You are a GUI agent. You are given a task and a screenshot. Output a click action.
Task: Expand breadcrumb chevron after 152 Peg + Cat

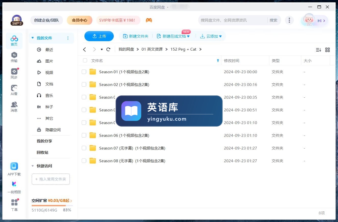point(200,49)
